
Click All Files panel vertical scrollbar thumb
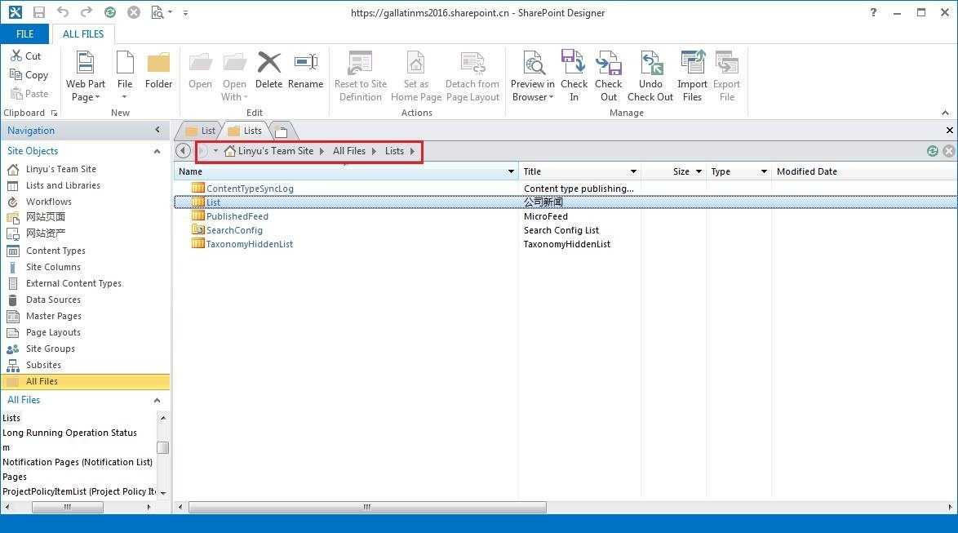tap(162, 447)
